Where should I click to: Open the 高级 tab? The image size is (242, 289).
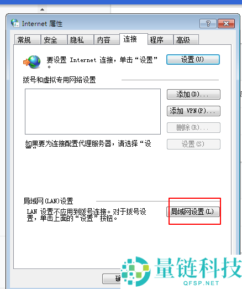(186, 40)
